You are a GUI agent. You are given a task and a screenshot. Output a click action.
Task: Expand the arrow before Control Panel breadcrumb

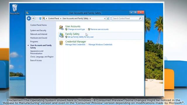click(46, 18)
